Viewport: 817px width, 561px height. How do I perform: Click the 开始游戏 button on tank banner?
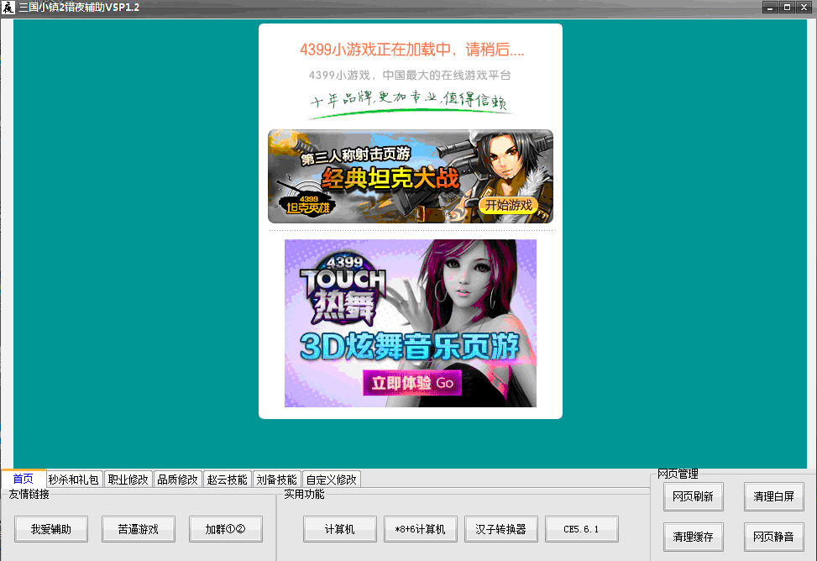tap(509, 205)
